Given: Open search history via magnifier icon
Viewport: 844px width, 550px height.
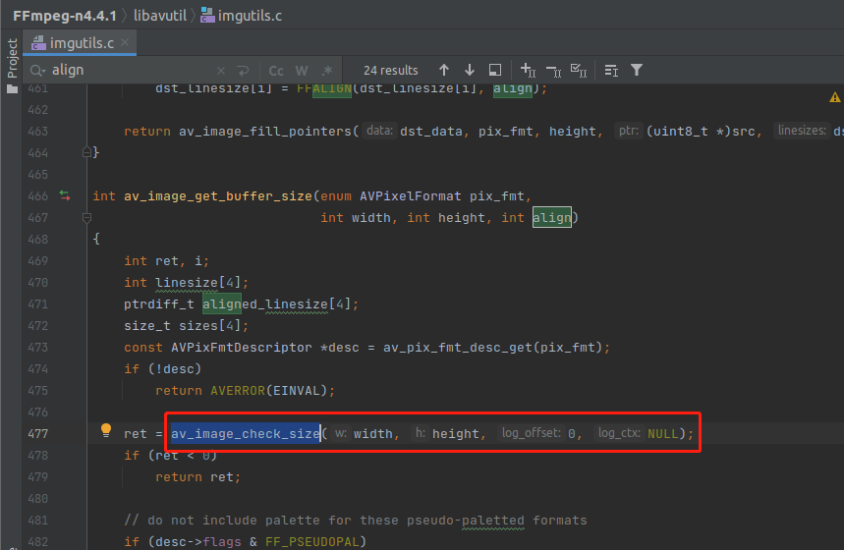Looking at the screenshot, I should [38, 71].
